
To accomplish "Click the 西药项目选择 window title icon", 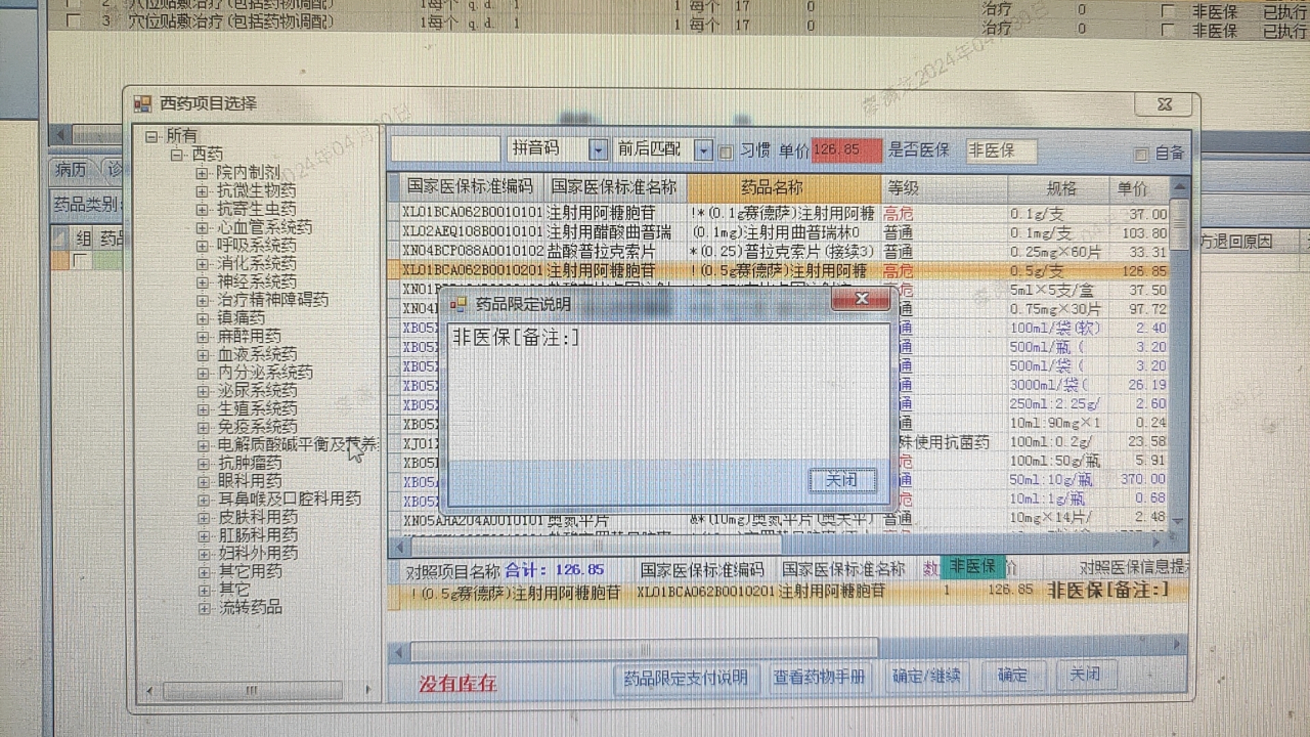I will click(x=143, y=104).
